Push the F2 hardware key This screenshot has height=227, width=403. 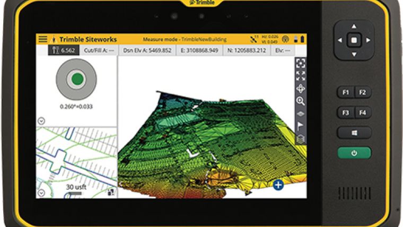coord(363,92)
